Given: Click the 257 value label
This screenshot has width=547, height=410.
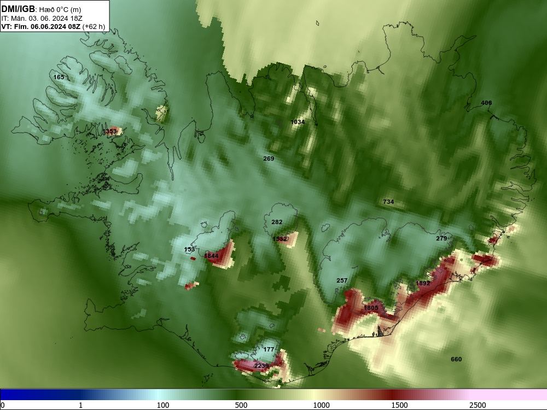Looking at the screenshot, I should [342, 280].
